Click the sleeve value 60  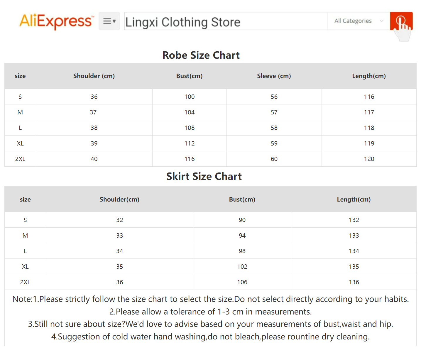click(274, 159)
